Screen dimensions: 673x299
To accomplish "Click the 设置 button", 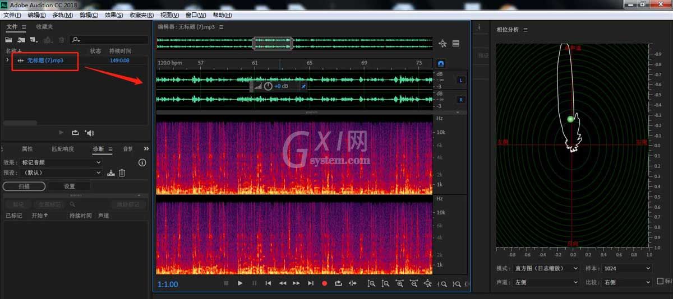I will (70, 186).
